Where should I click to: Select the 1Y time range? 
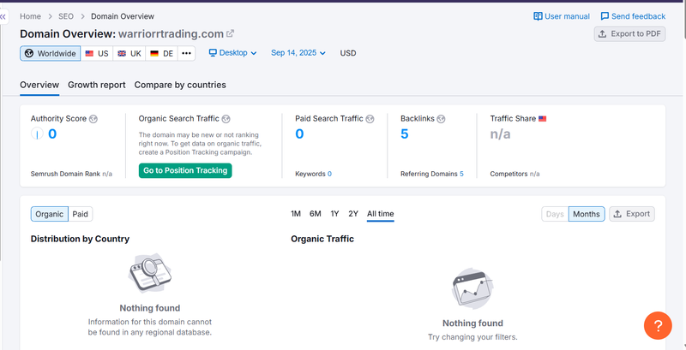334,213
